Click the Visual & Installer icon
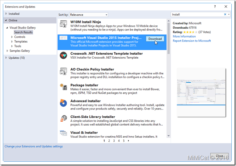236x166 pixels. click(x=63, y=133)
